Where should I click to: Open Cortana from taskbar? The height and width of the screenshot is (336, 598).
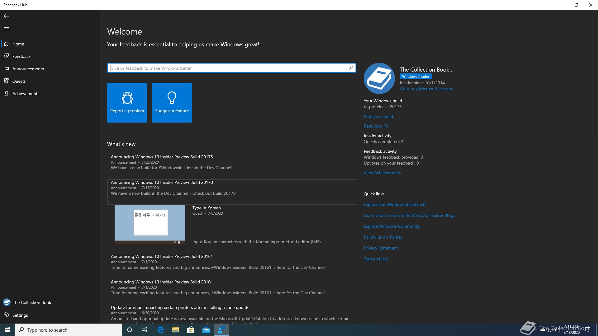tap(130, 330)
